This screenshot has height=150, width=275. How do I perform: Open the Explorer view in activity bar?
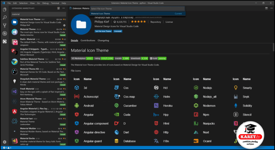[x=5, y=9]
